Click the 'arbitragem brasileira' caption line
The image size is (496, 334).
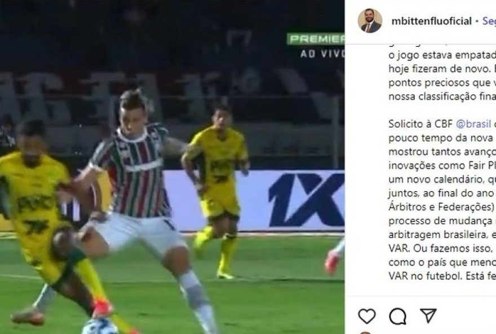(x=442, y=235)
